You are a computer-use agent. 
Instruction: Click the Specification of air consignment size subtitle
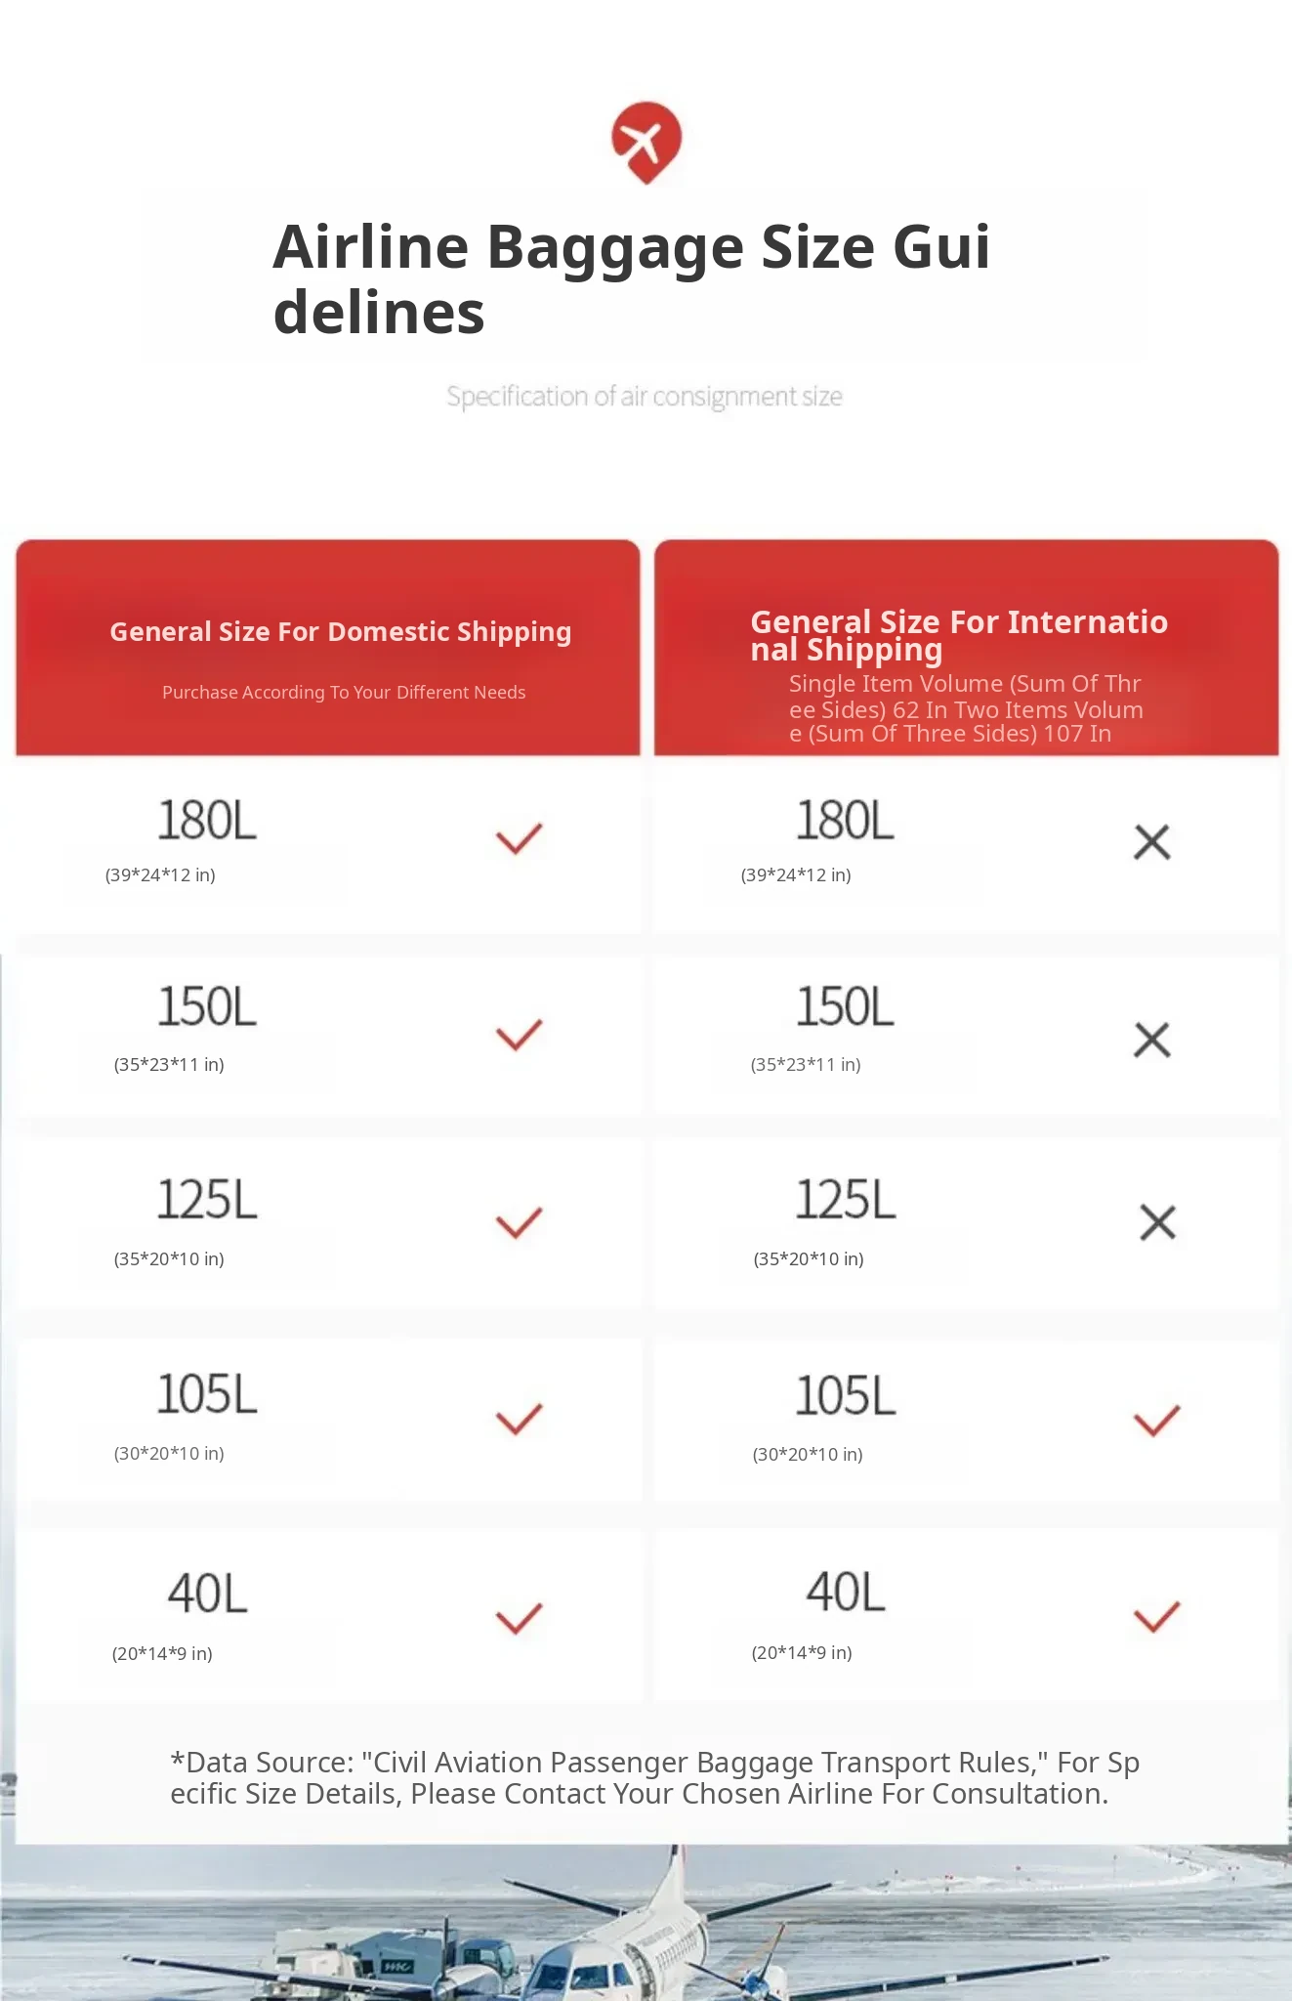click(x=645, y=397)
